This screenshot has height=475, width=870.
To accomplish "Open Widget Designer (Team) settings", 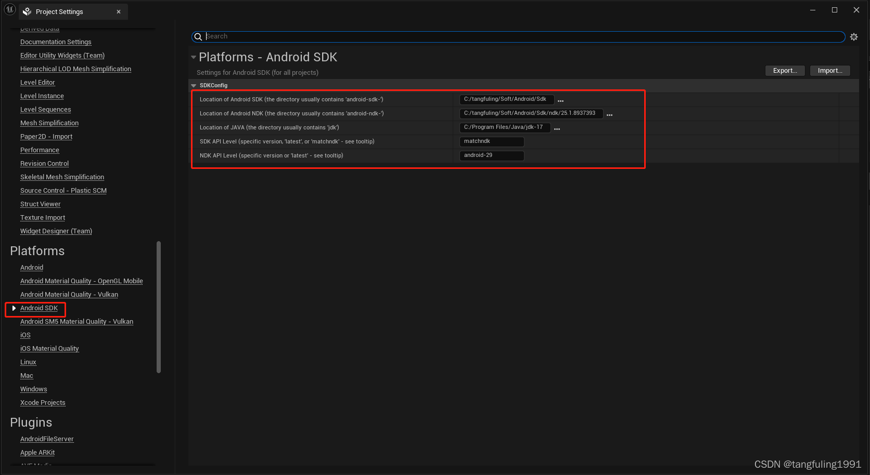I will pyautogui.click(x=56, y=231).
